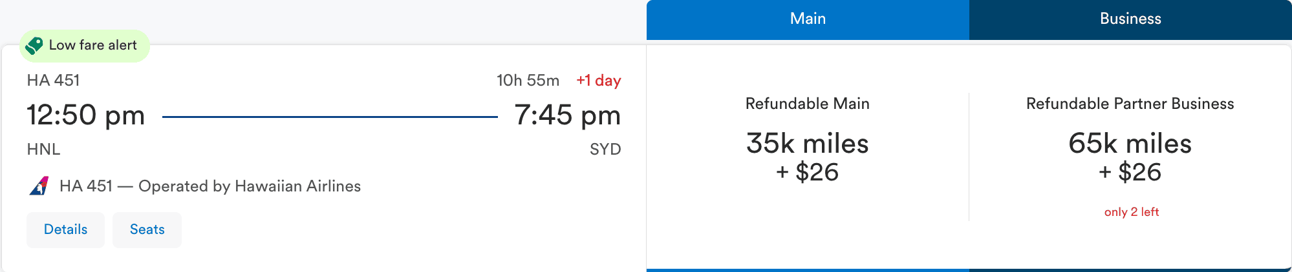This screenshot has width=1292, height=272.
Task: Click the 'Operated by Hawaiian Airlines' text
Action: click(250, 186)
